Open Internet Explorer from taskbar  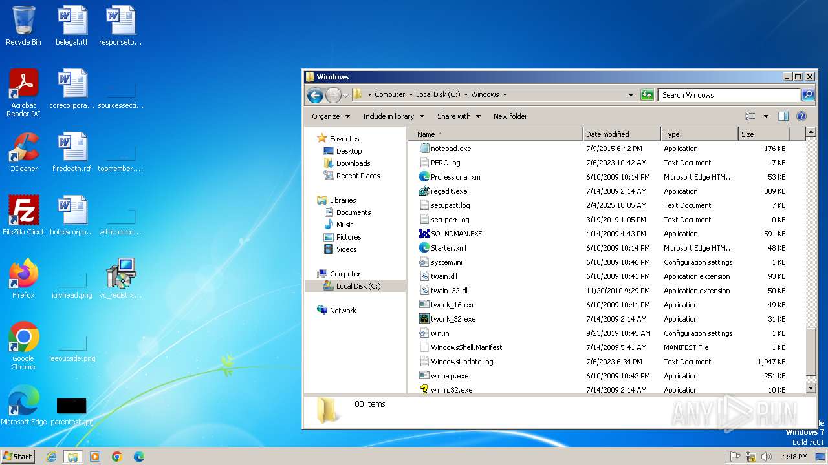51,457
